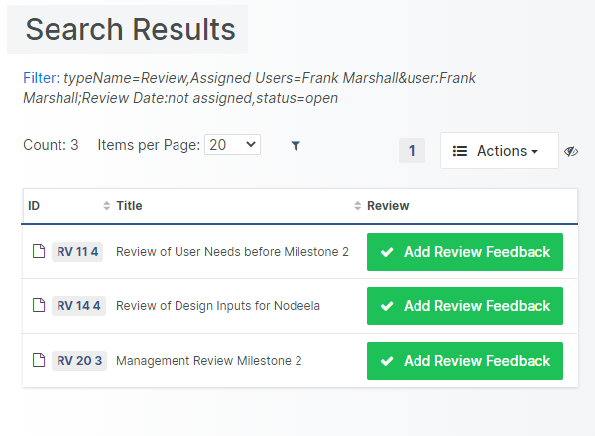
Task: Sort by Title column arrows
Action: coord(358,206)
